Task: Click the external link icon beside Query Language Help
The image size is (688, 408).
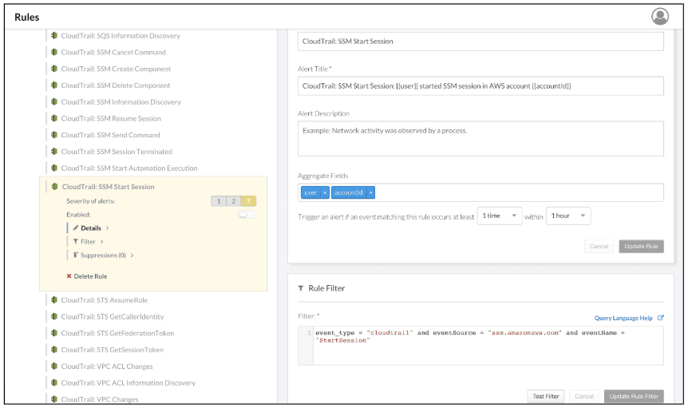Action: click(x=660, y=318)
